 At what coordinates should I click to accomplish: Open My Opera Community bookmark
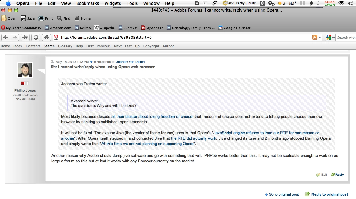[21, 28]
